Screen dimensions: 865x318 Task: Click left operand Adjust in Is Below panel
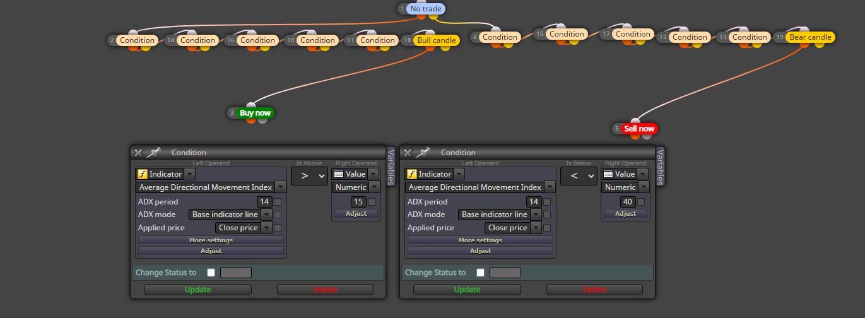coord(480,250)
